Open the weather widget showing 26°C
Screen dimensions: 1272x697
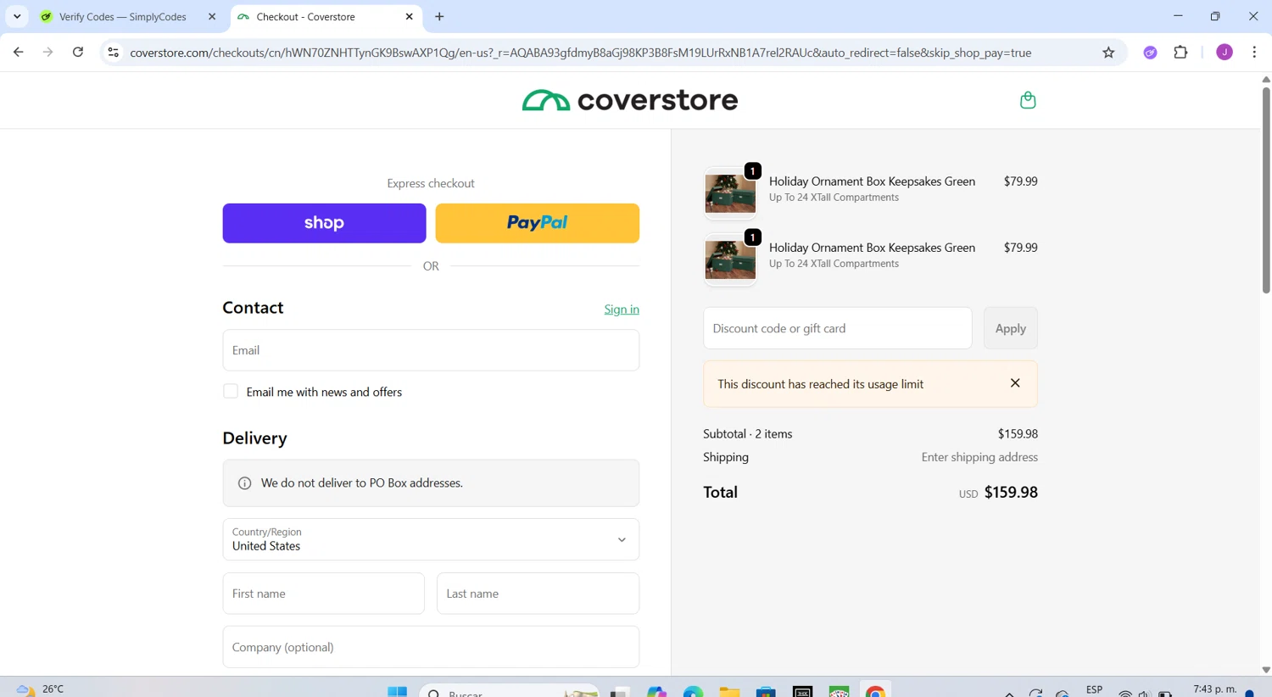tap(41, 689)
